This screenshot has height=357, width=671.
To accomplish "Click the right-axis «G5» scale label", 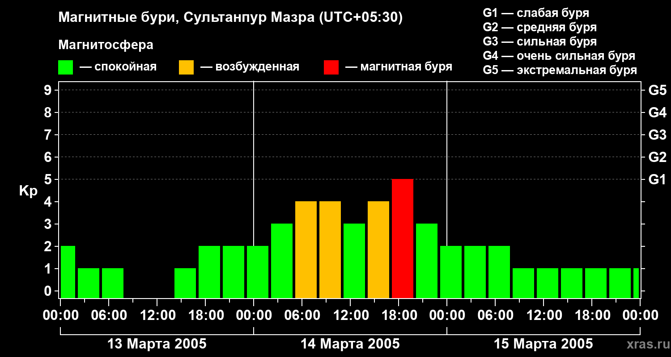I will tap(657, 91).
